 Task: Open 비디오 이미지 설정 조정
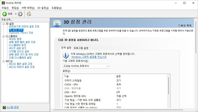pos(22,67)
